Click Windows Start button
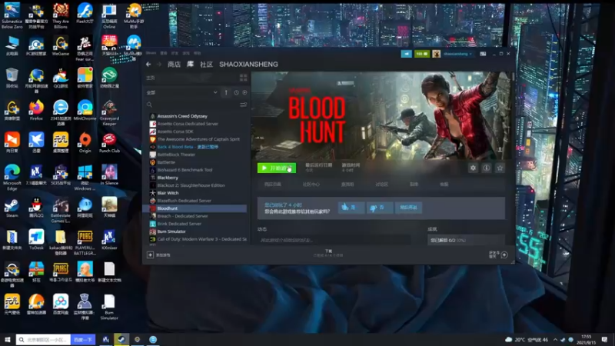This screenshot has height=346, width=615. coord(7,339)
